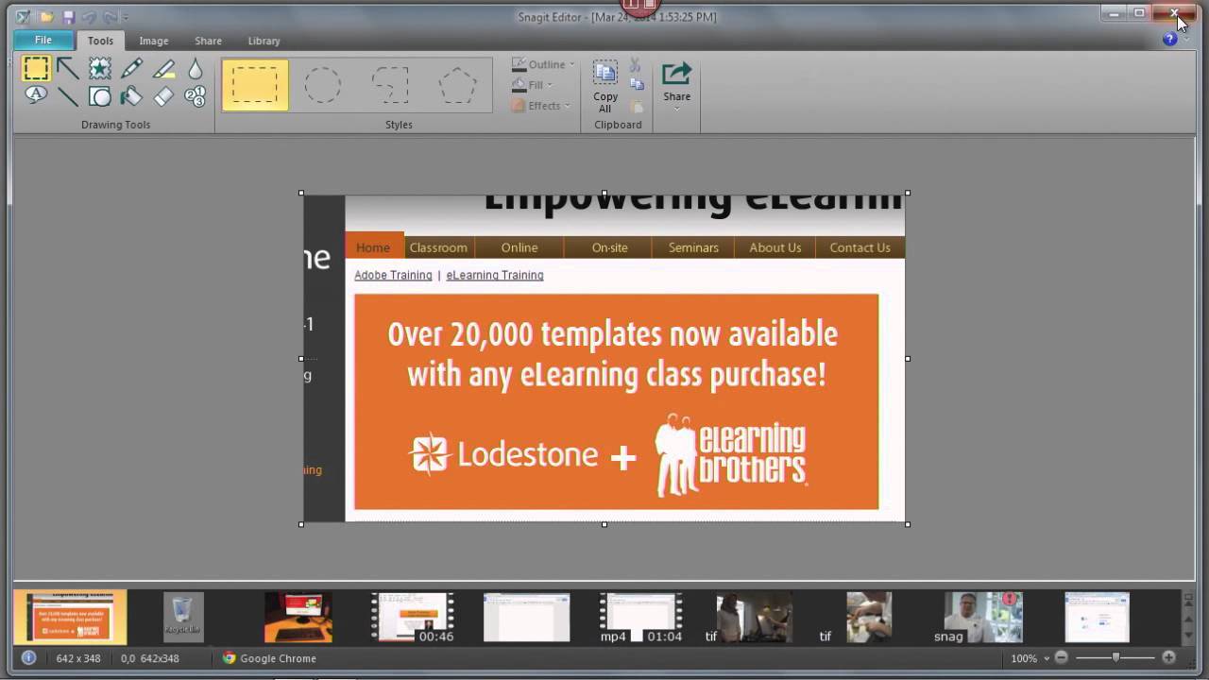This screenshot has width=1209, height=680.
Task: Choose the Fill paint bucket tool
Action: (131, 95)
